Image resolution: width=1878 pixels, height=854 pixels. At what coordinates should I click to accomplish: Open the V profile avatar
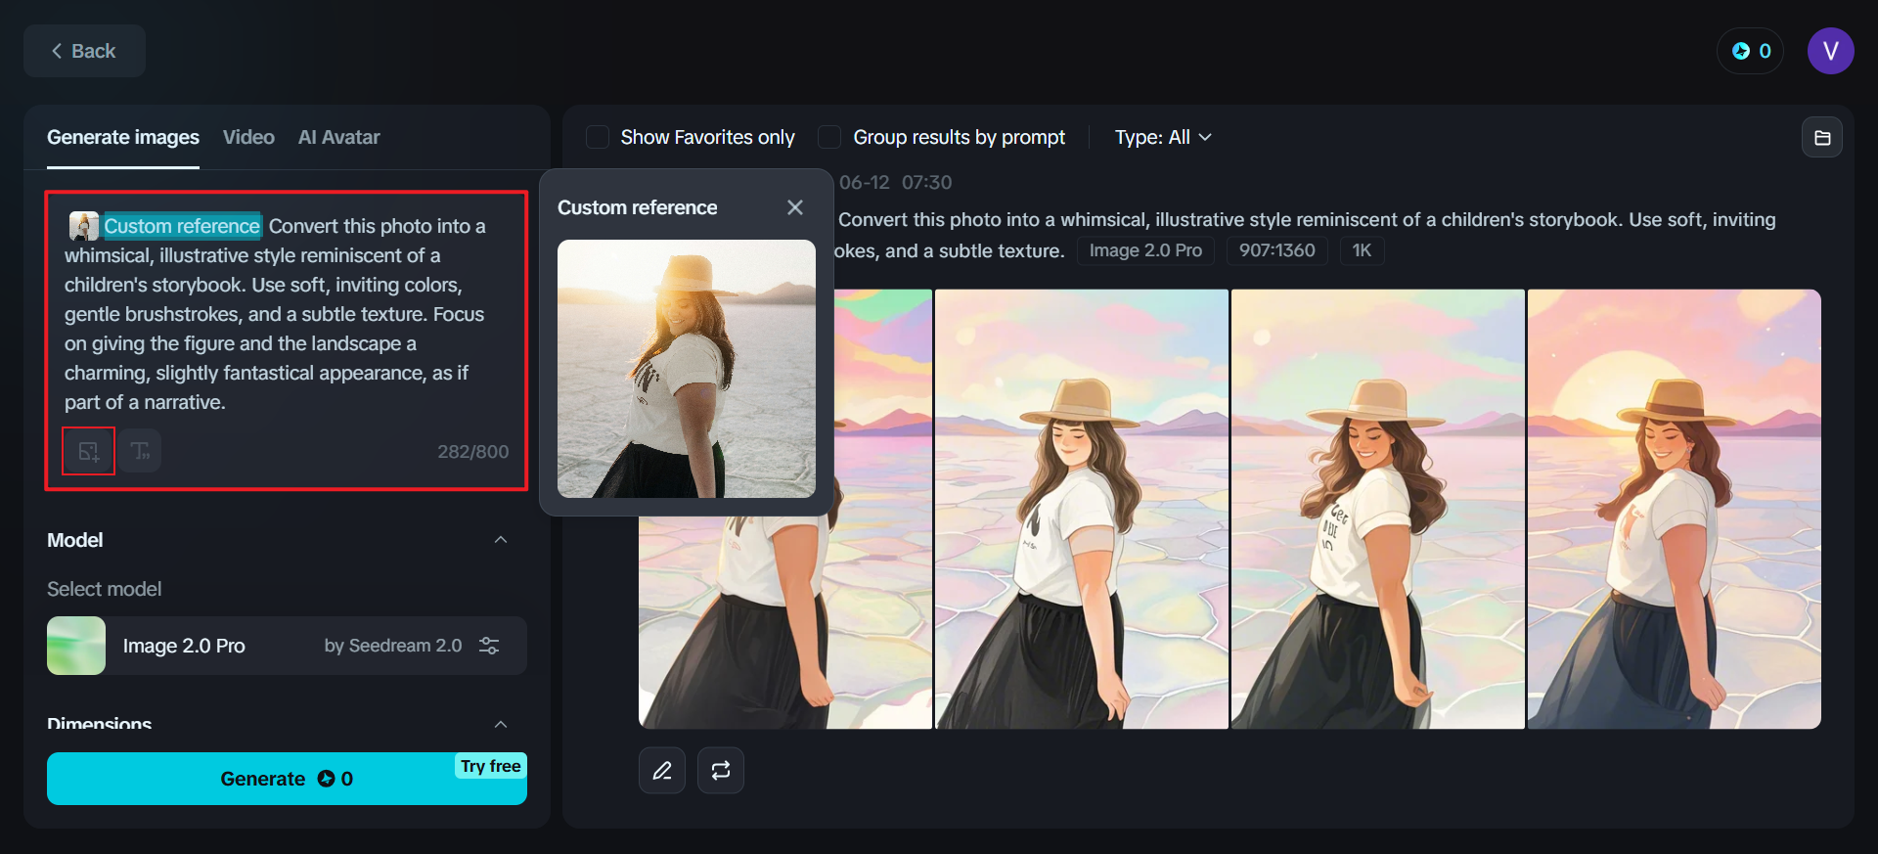click(x=1831, y=51)
